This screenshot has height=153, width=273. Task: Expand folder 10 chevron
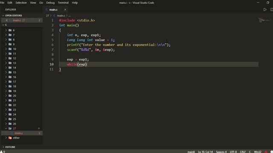(x=6, y=49)
